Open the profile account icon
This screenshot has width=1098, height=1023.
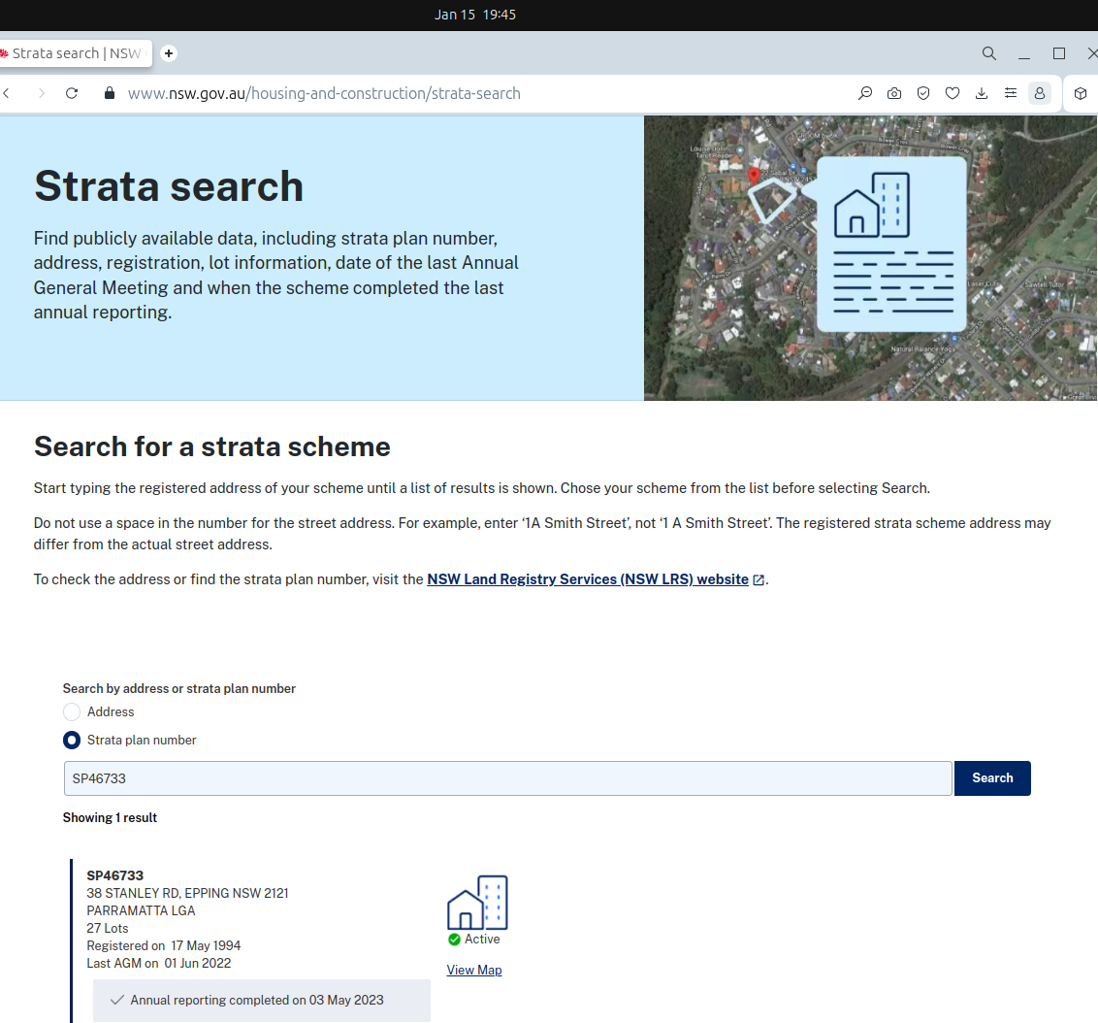pyautogui.click(x=1040, y=93)
